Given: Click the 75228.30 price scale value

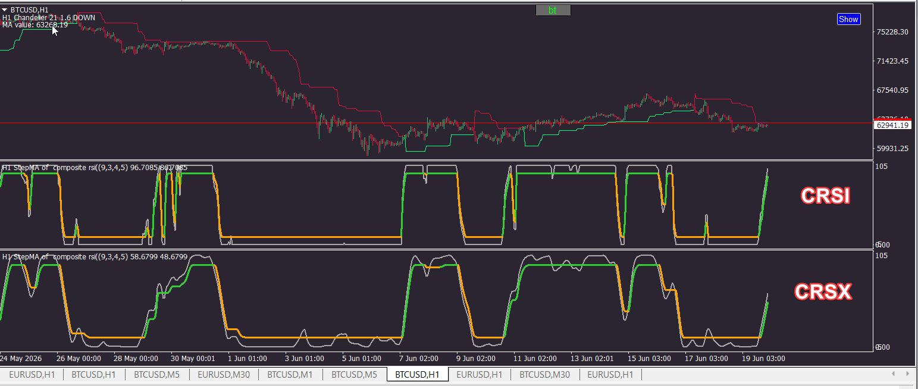Looking at the screenshot, I should (892, 32).
